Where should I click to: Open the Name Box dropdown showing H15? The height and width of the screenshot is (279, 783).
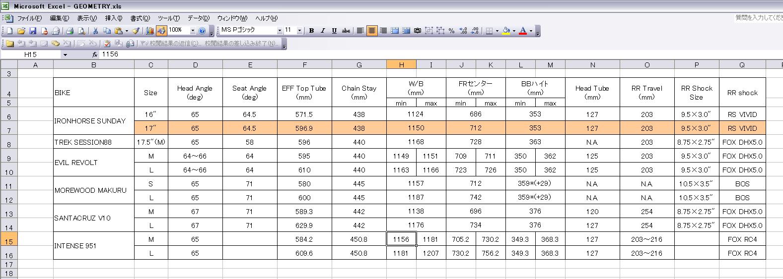pos(65,55)
